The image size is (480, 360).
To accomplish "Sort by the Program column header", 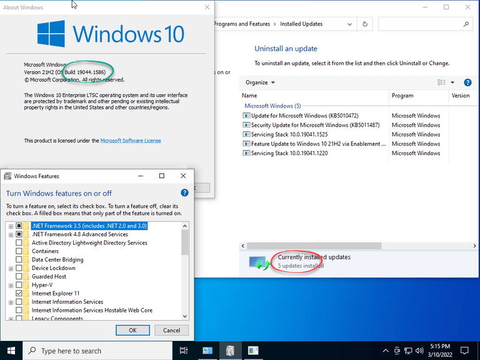I will pos(419,96).
